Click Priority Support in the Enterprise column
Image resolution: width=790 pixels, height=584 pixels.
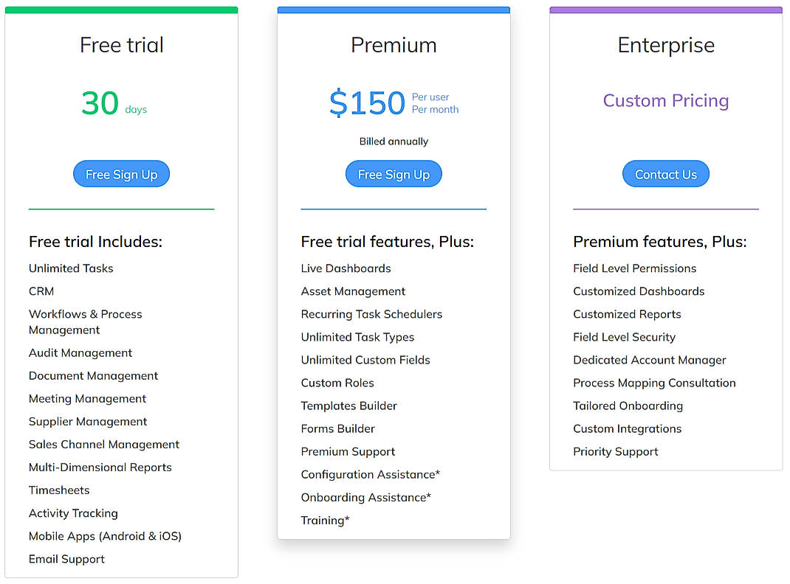point(615,451)
